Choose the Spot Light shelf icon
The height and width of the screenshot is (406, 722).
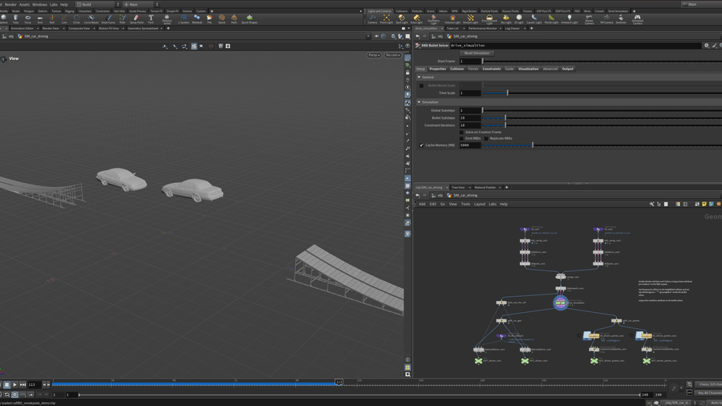point(402,18)
